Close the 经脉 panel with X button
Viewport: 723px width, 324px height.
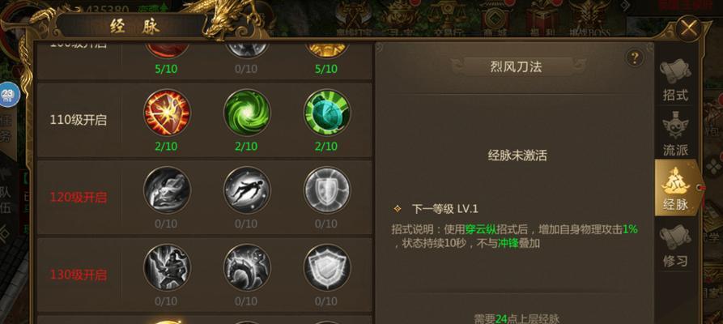pyautogui.click(x=689, y=28)
